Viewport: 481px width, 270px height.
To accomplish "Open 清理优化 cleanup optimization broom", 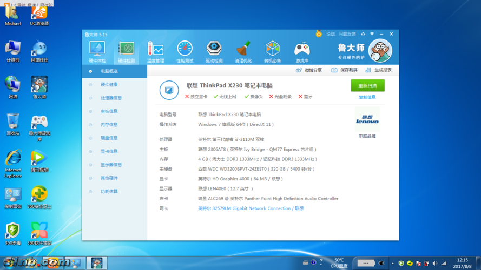I will pyautogui.click(x=243, y=51).
